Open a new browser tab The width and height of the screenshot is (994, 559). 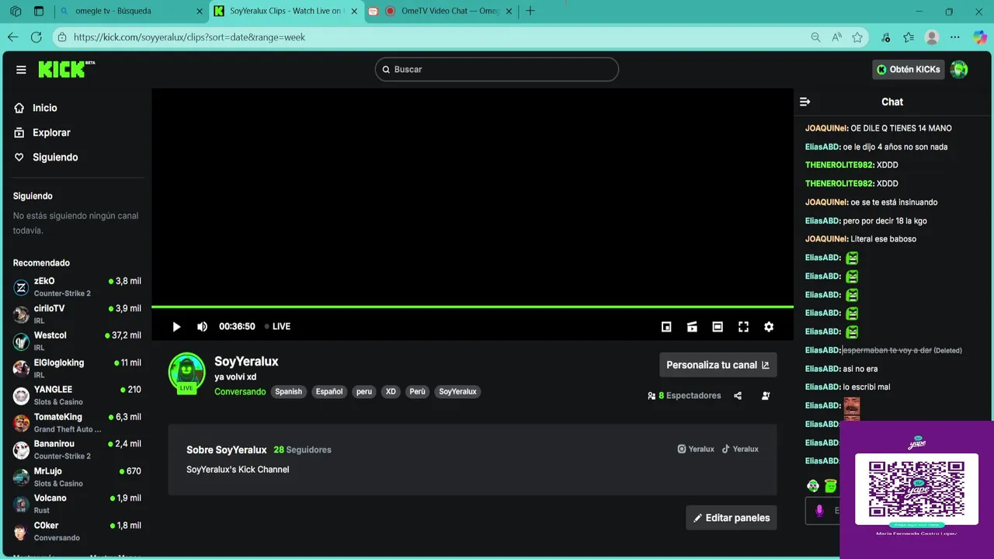pyautogui.click(x=530, y=11)
